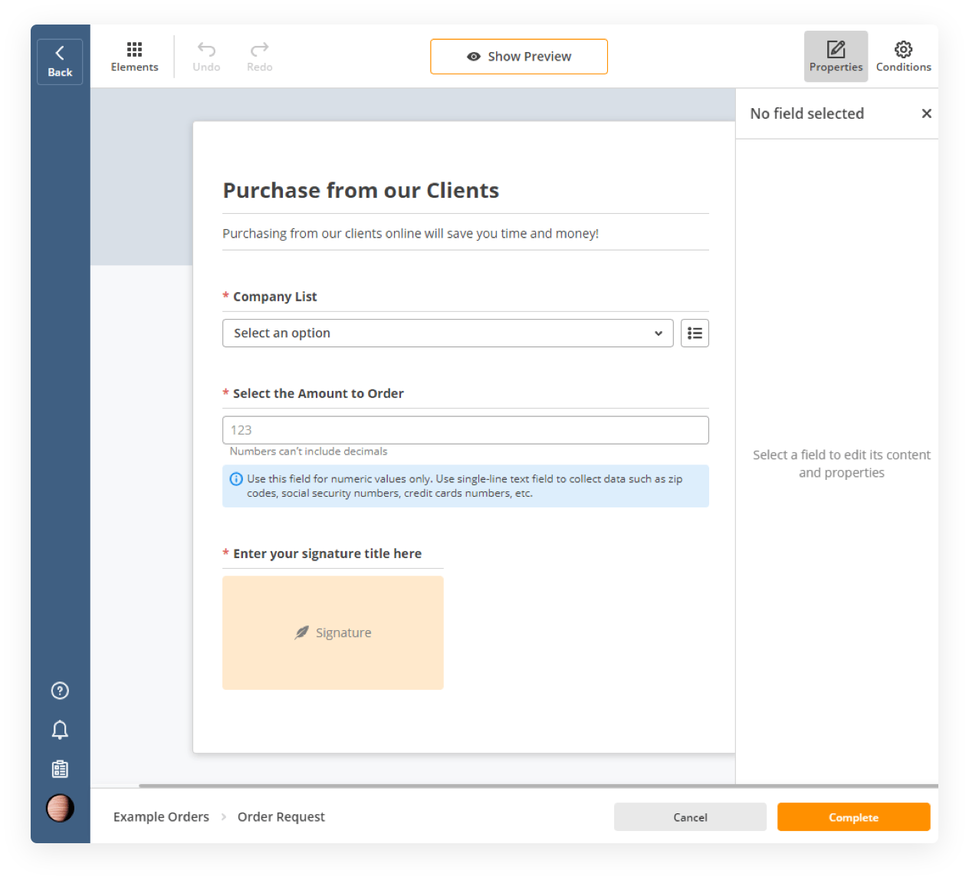Viewport: 969px width, 880px height.
Task: Click the horizontal scrollbar below the form
Action: click(460, 786)
